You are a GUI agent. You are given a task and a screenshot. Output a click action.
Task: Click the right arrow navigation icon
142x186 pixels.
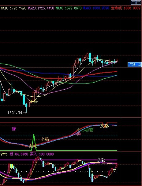click(x=139, y=2)
